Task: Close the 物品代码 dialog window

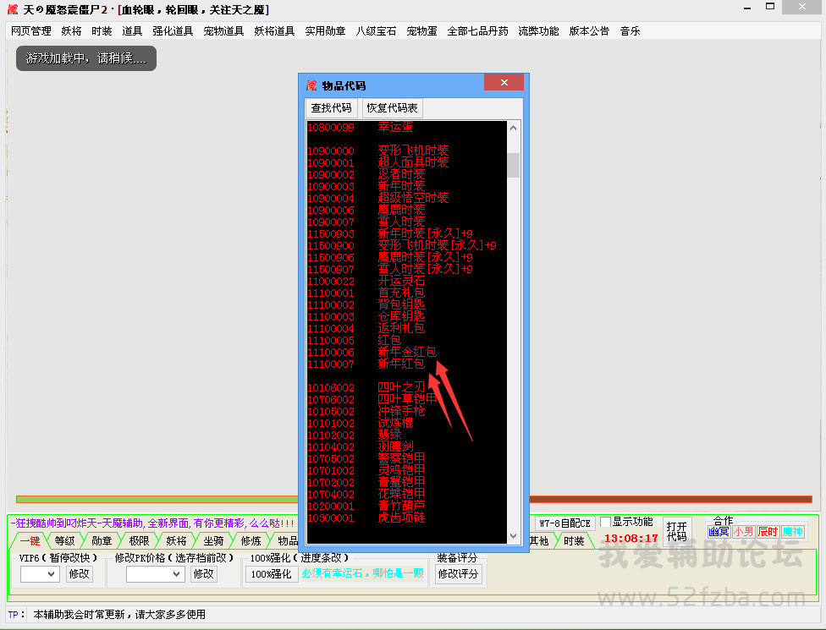Action: click(505, 83)
